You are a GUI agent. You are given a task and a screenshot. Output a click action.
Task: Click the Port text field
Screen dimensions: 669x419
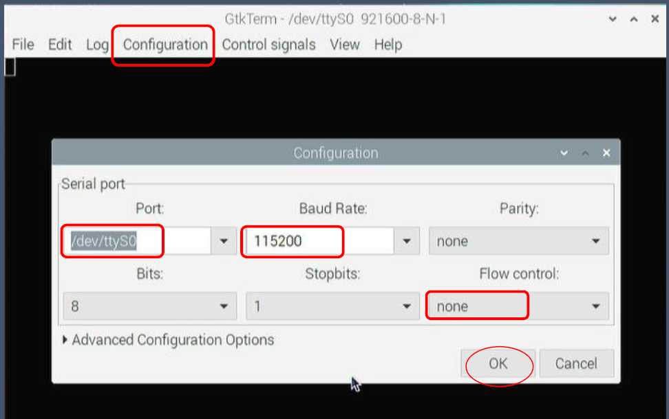[137, 241]
